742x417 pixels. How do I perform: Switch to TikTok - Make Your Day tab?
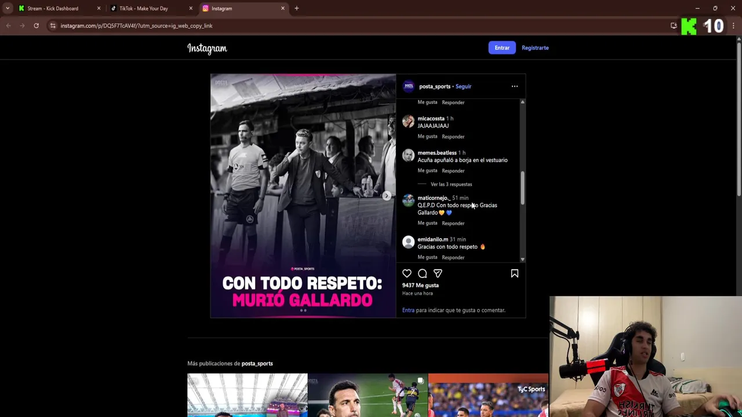(150, 8)
